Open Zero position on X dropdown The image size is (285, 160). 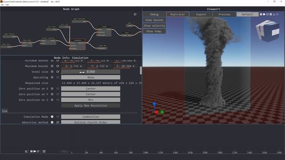point(90,88)
